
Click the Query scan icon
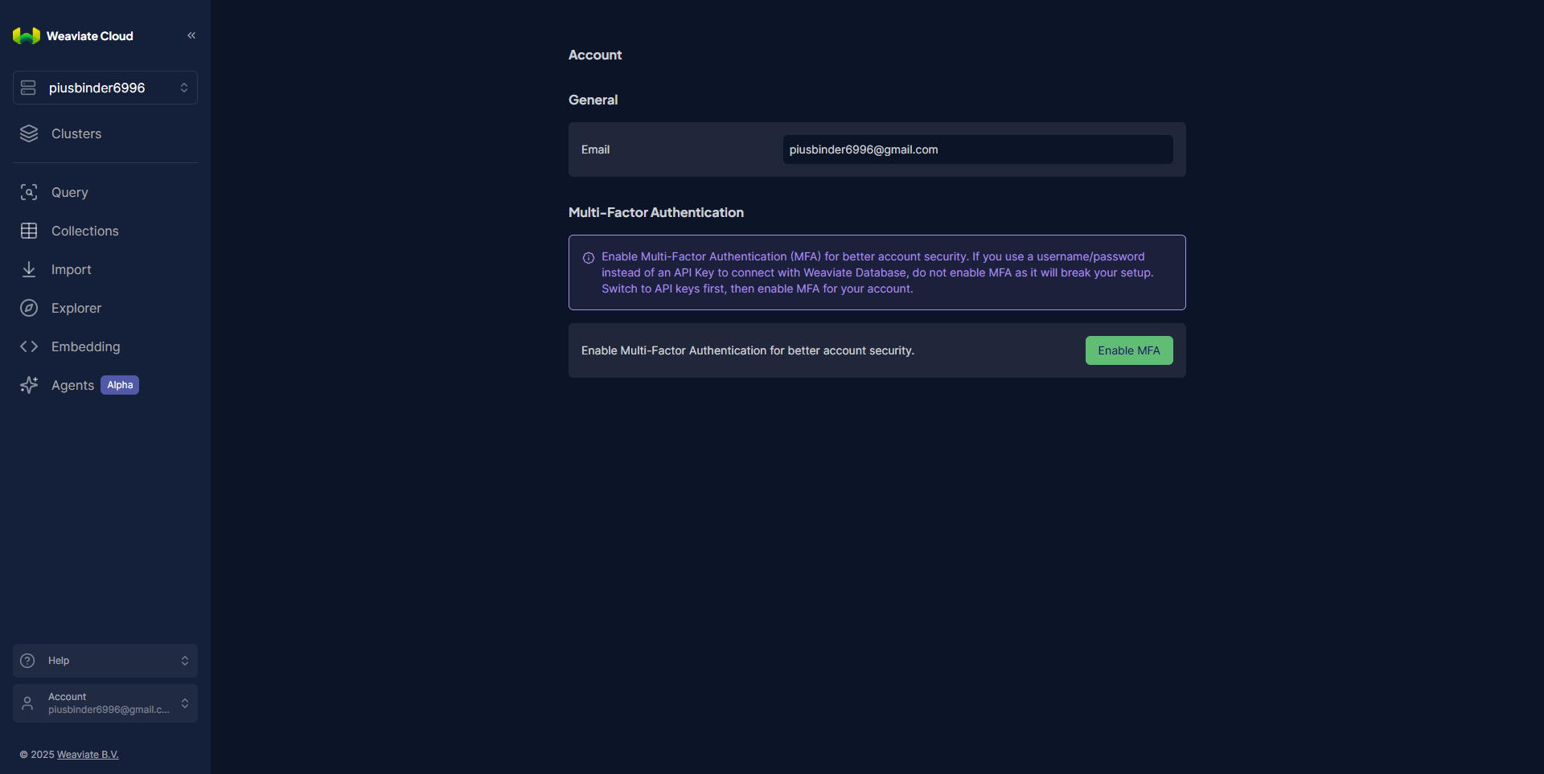pos(29,192)
